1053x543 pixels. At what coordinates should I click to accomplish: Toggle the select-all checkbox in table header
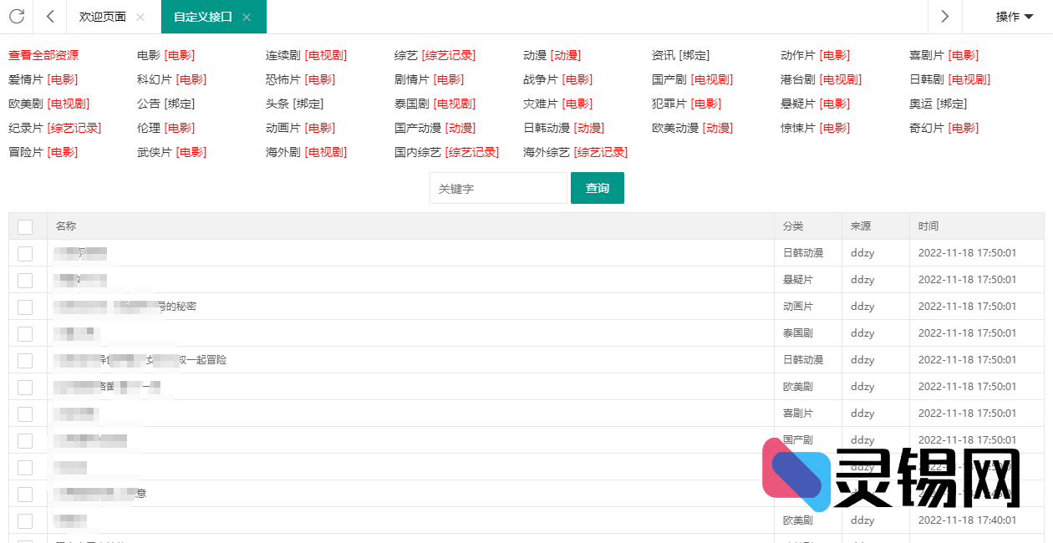pos(25,226)
